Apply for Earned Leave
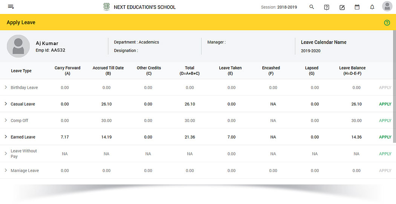 tap(385, 137)
